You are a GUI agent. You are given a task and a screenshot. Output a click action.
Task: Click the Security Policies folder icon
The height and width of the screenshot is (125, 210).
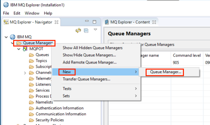coord(31,120)
